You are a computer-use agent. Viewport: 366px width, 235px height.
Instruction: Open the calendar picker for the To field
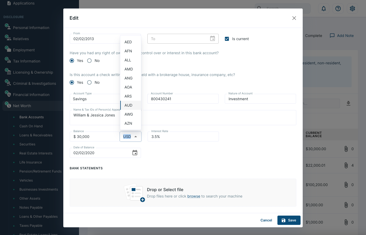click(213, 39)
